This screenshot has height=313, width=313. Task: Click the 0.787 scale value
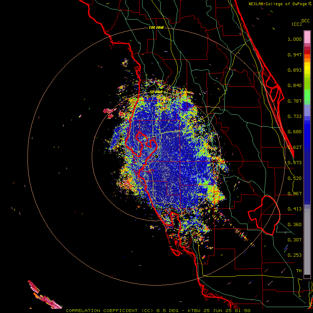[295, 101]
